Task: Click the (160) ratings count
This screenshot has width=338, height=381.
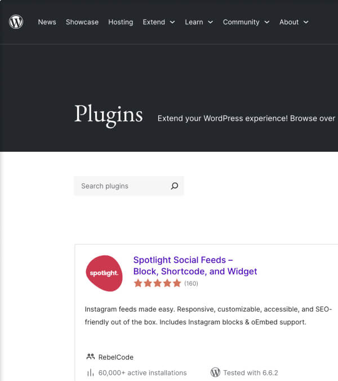Action: pos(191,283)
